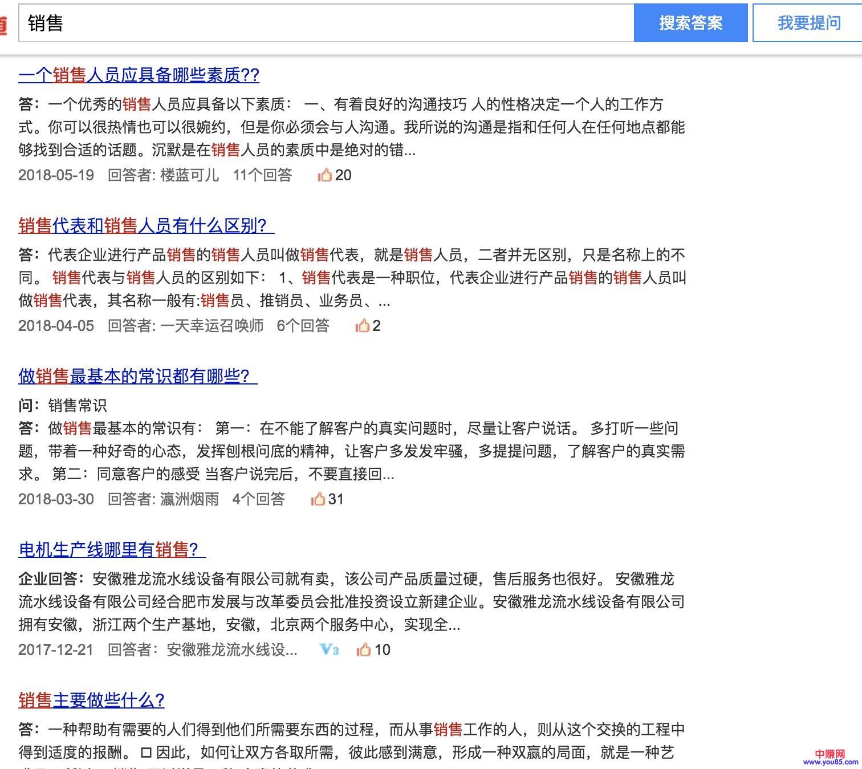Screen dimensions: 862x769
Task: Click the 中赚网 watermark logo
Action: [830, 757]
